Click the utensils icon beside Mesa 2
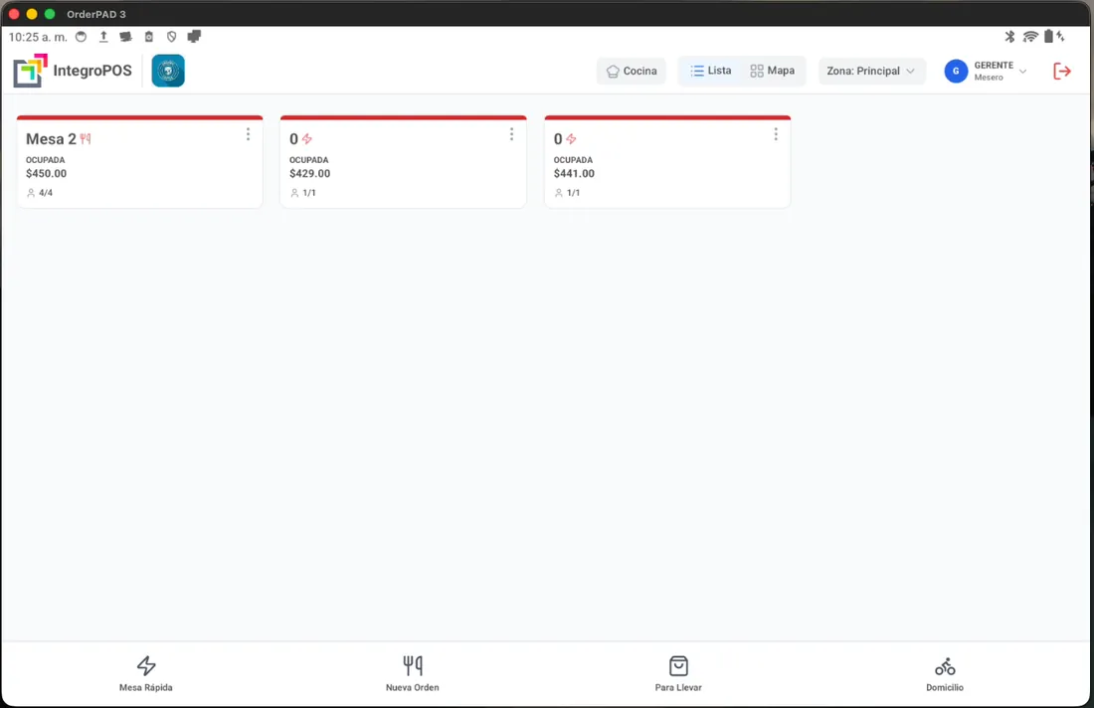The width and height of the screenshot is (1094, 708). (x=86, y=139)
